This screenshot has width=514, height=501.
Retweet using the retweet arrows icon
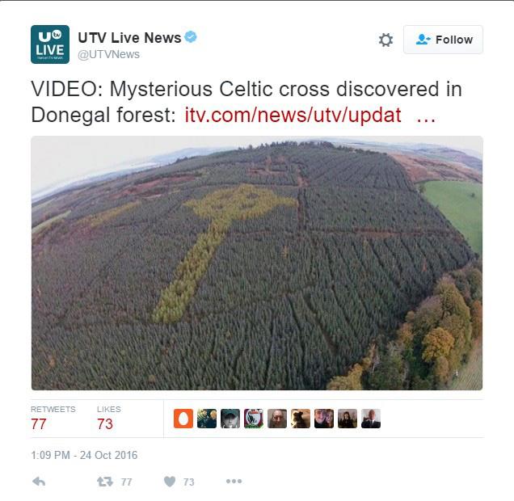pos(105,482)
